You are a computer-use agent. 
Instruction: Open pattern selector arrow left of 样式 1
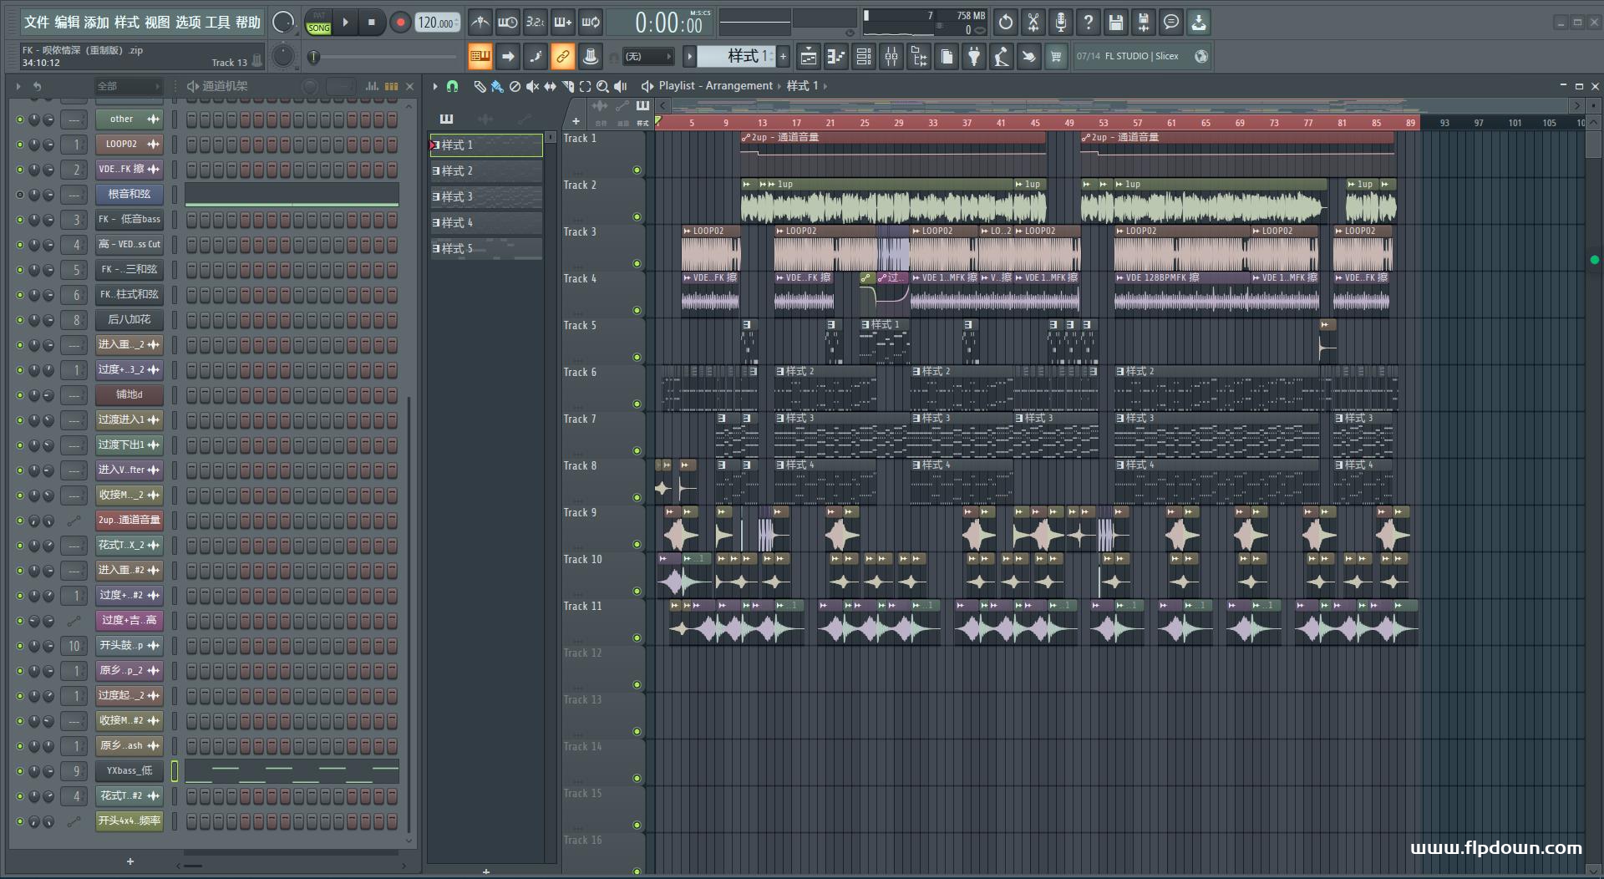click(x=689, y=57)
